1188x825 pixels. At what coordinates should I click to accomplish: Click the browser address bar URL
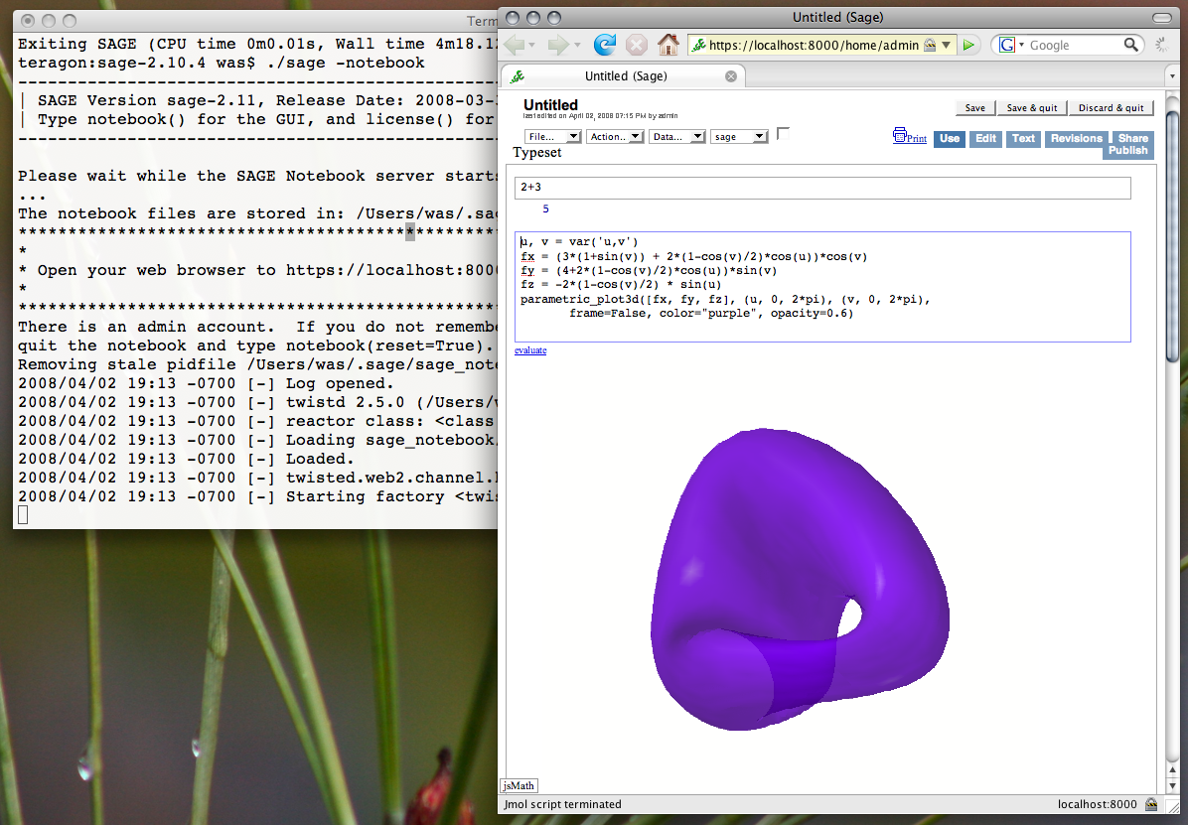(814, 46)
